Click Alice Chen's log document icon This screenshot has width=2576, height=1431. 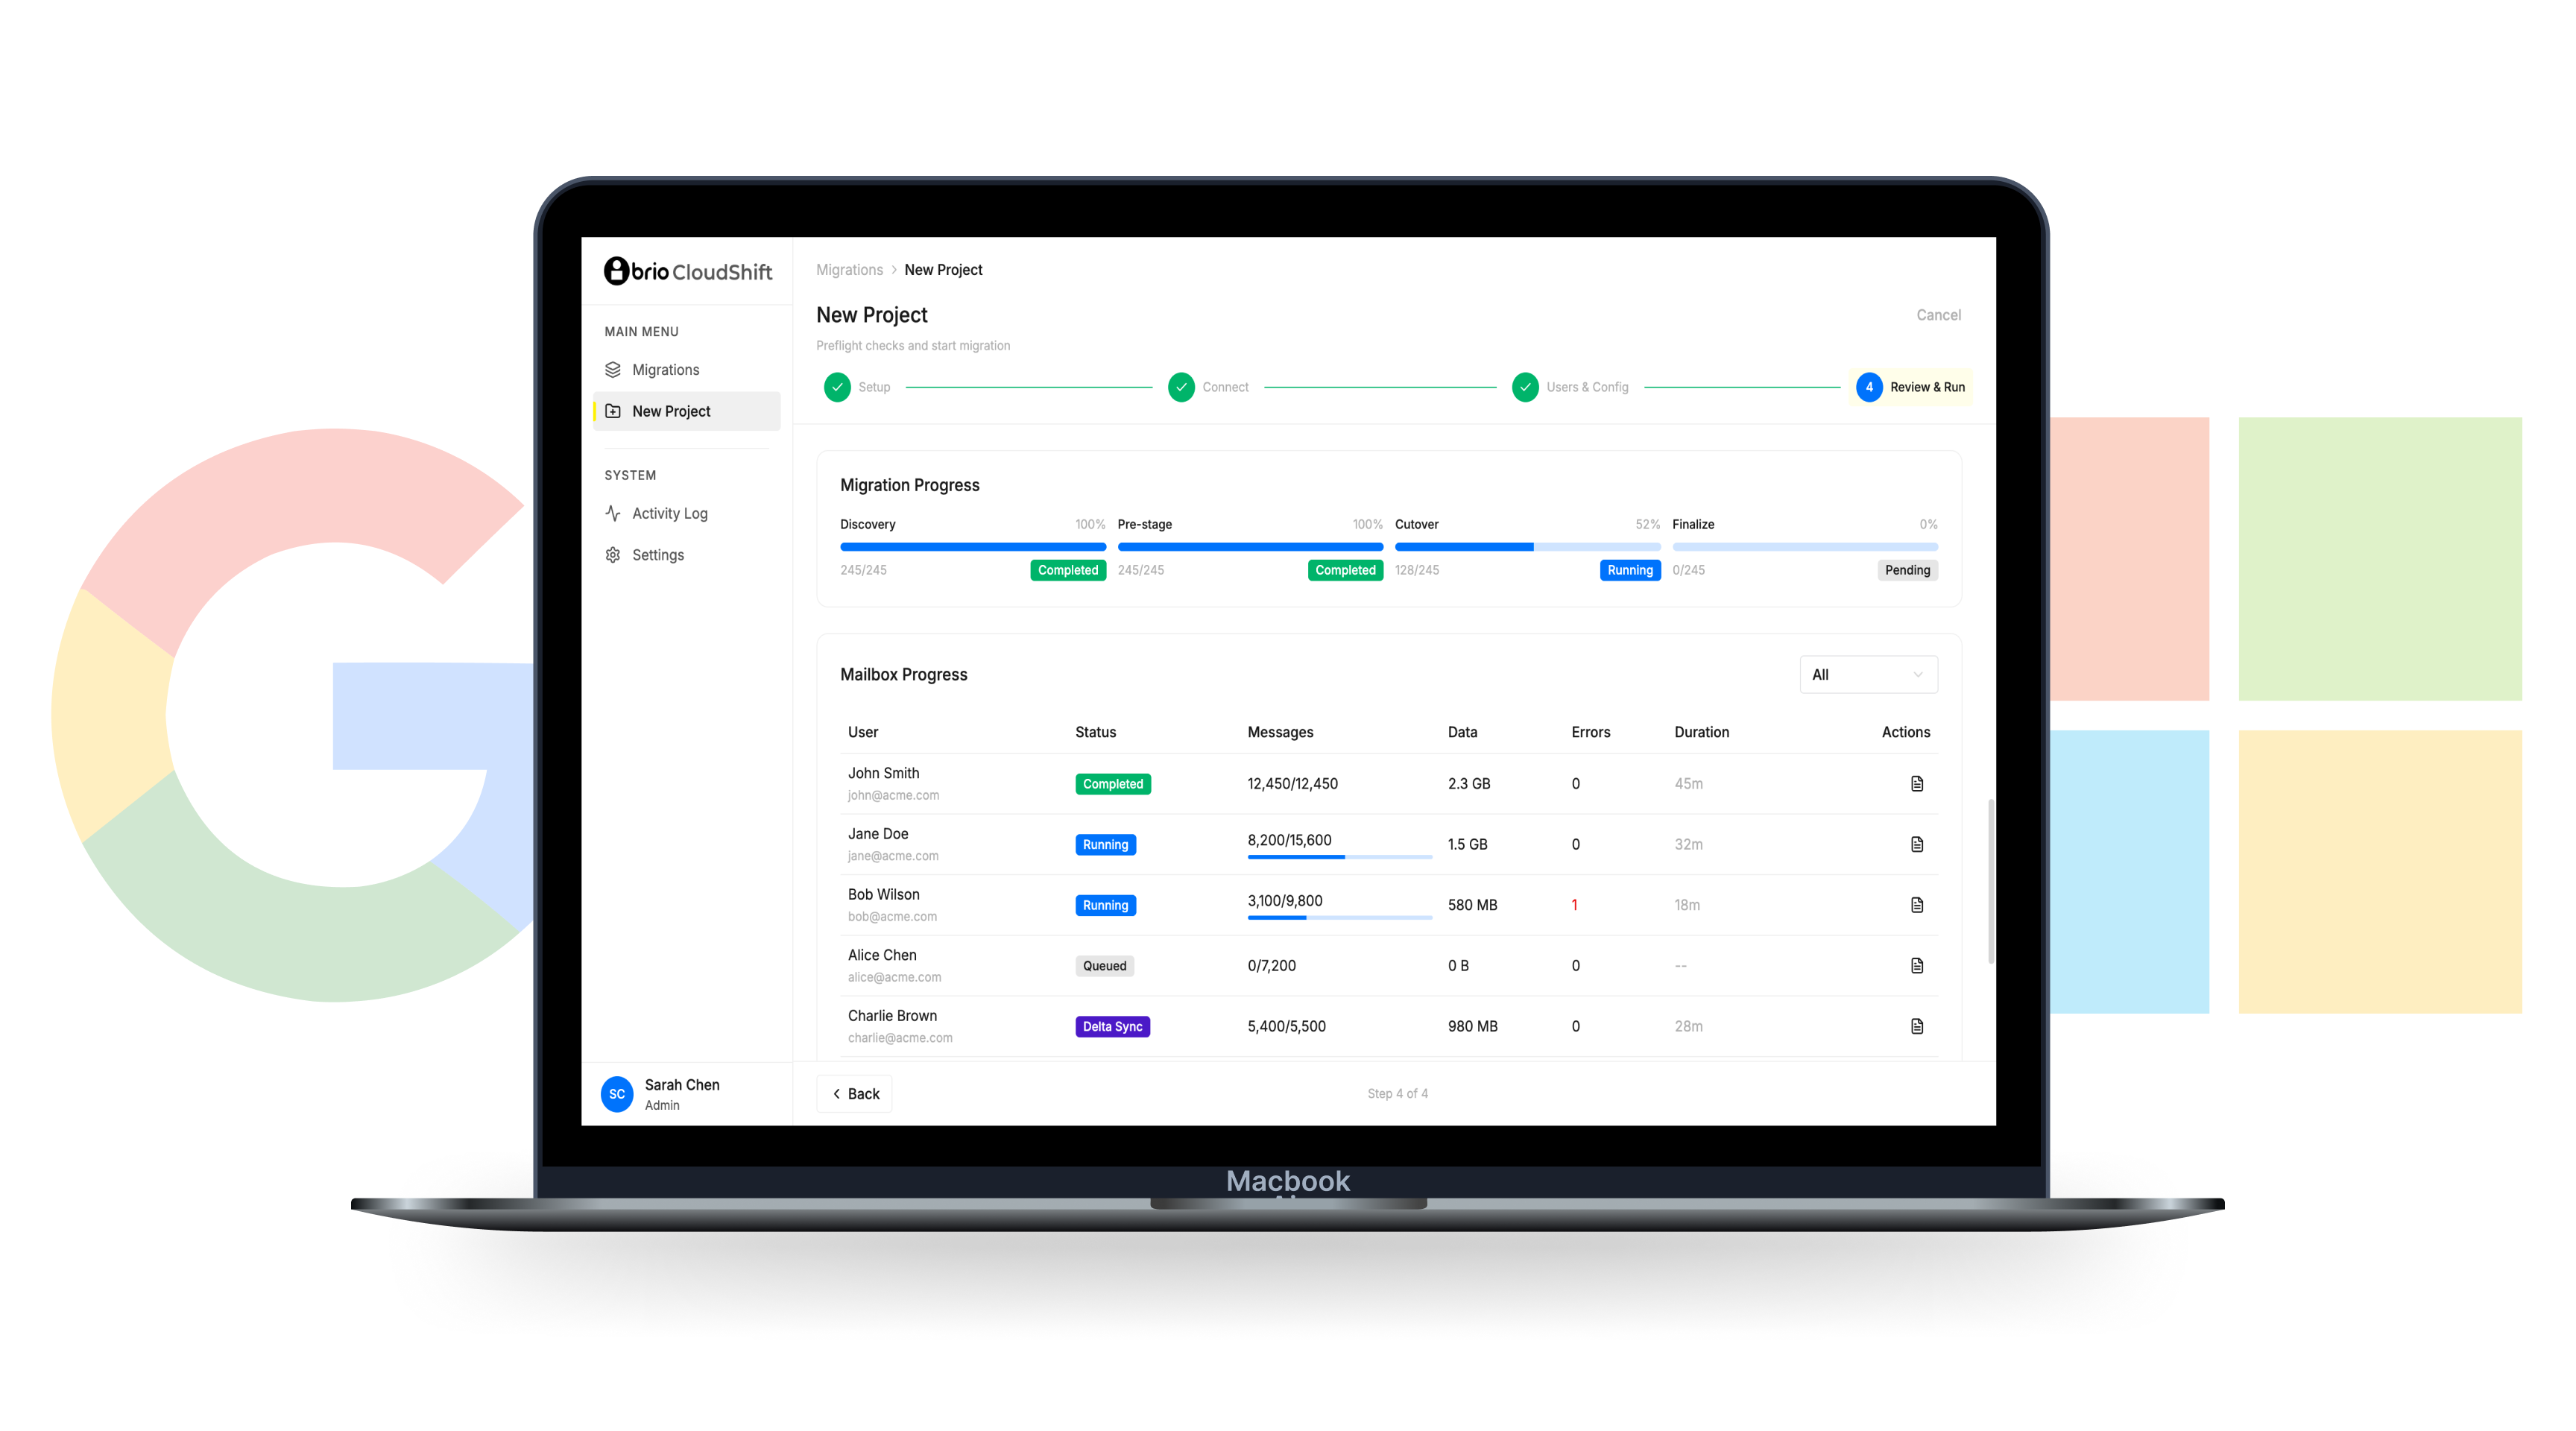[1916, 965]
